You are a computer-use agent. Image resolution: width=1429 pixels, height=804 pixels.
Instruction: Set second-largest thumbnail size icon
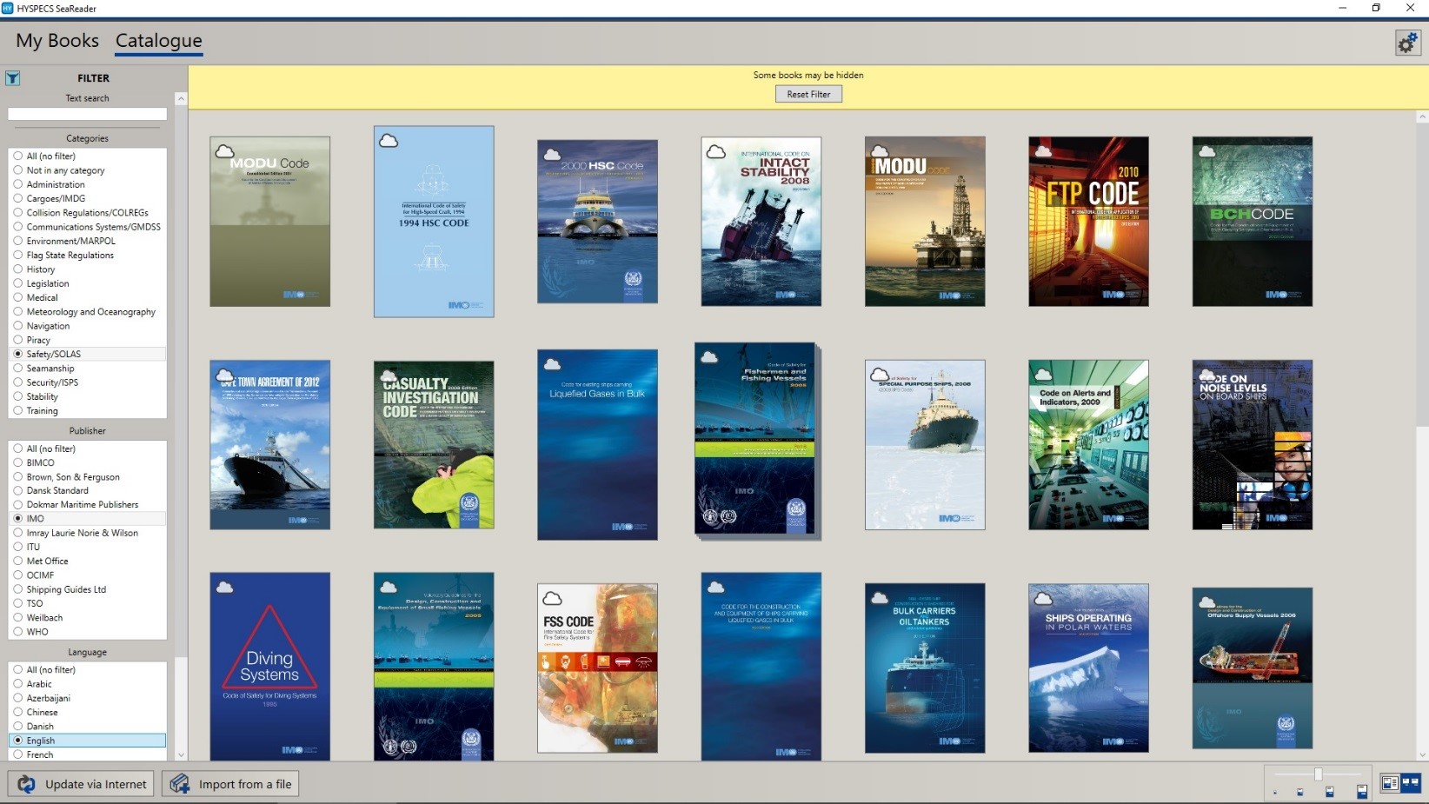point(1329,791)
